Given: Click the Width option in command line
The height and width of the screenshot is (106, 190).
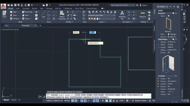Looking at the screenshot, I should click(x=83, y=95).
